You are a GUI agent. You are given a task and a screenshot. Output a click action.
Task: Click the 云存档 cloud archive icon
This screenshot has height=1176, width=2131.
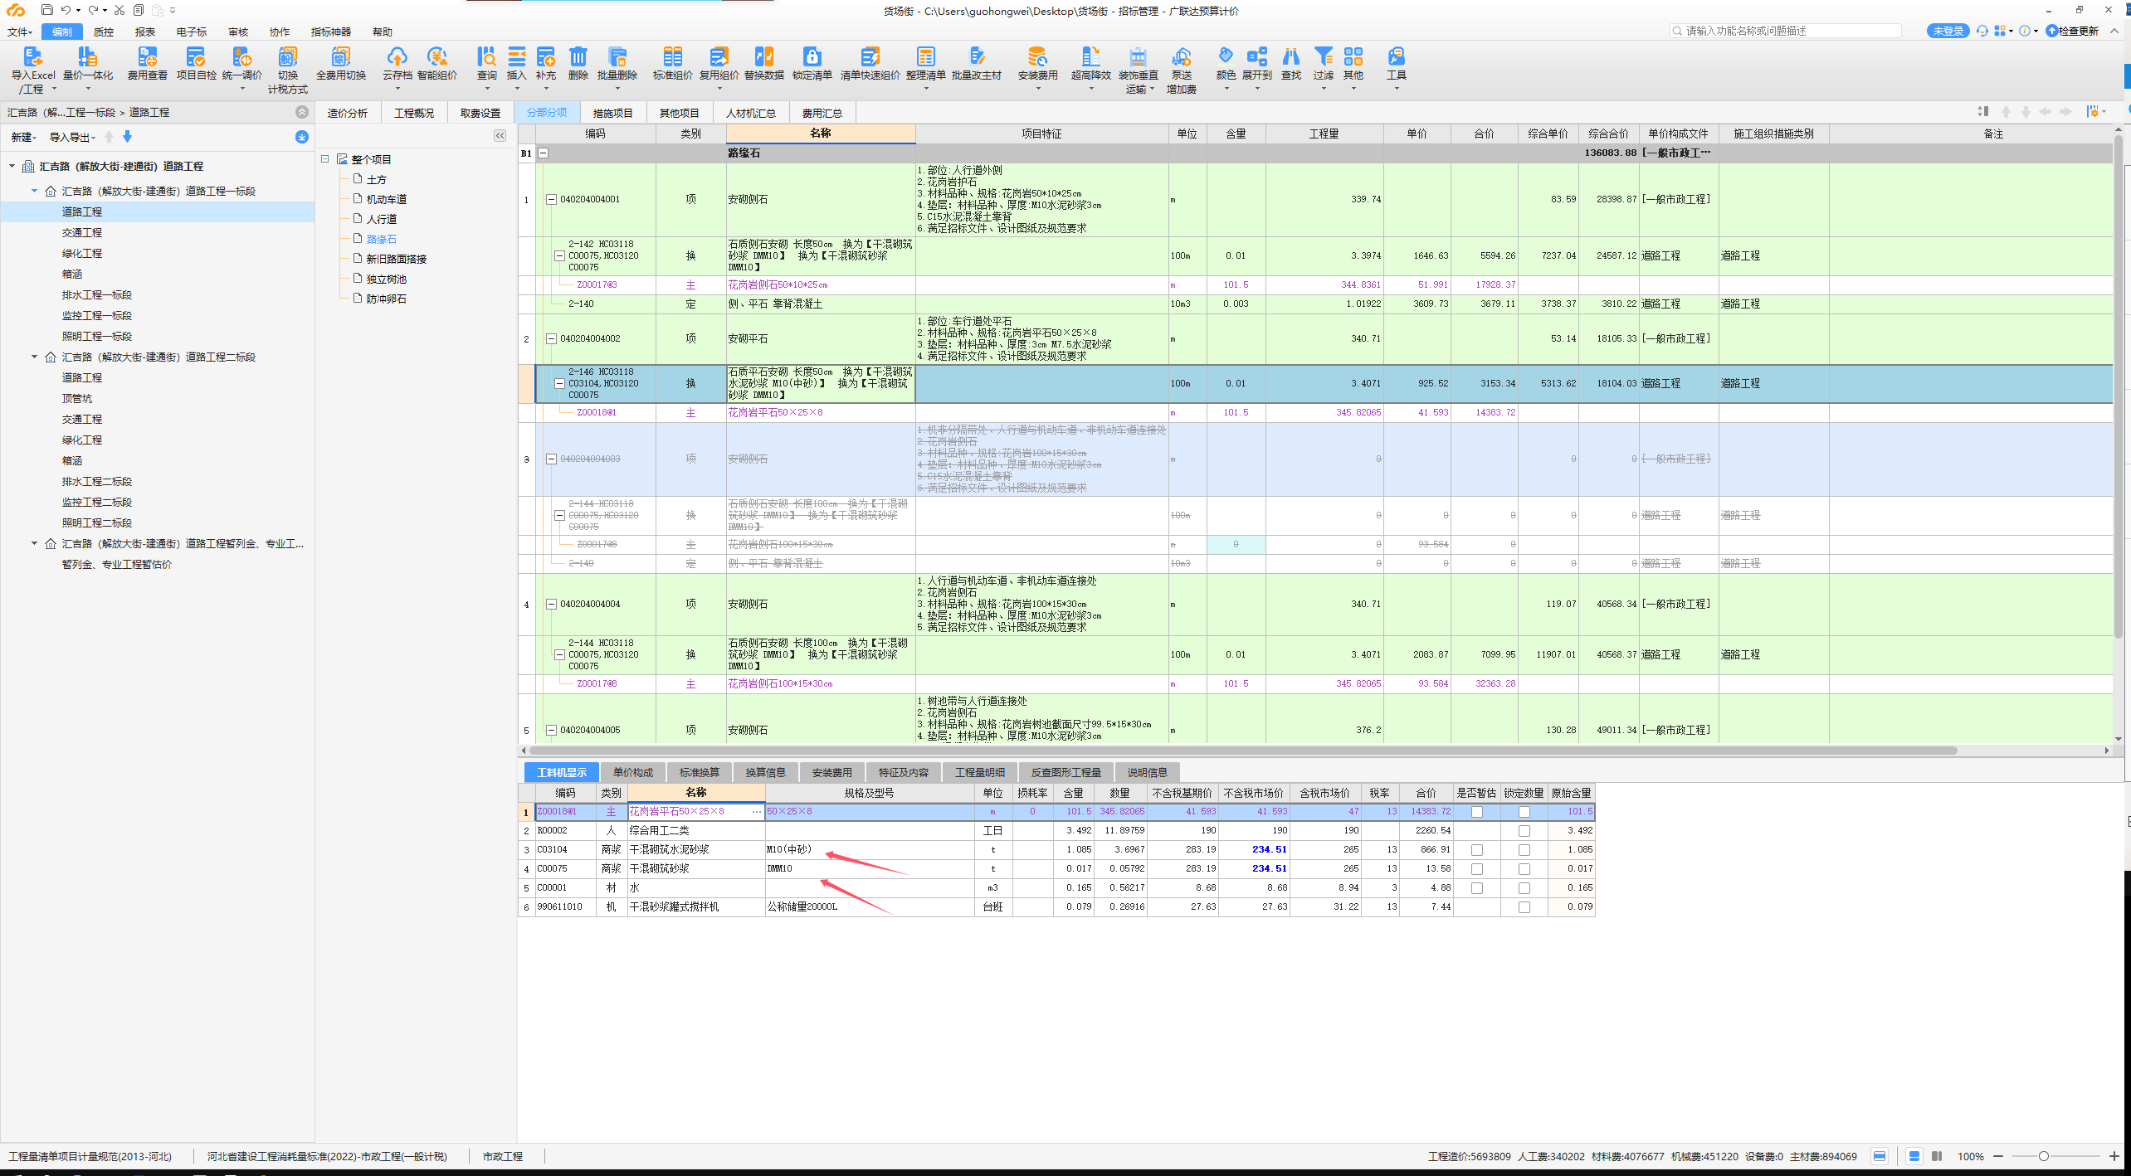click(397, 56)
